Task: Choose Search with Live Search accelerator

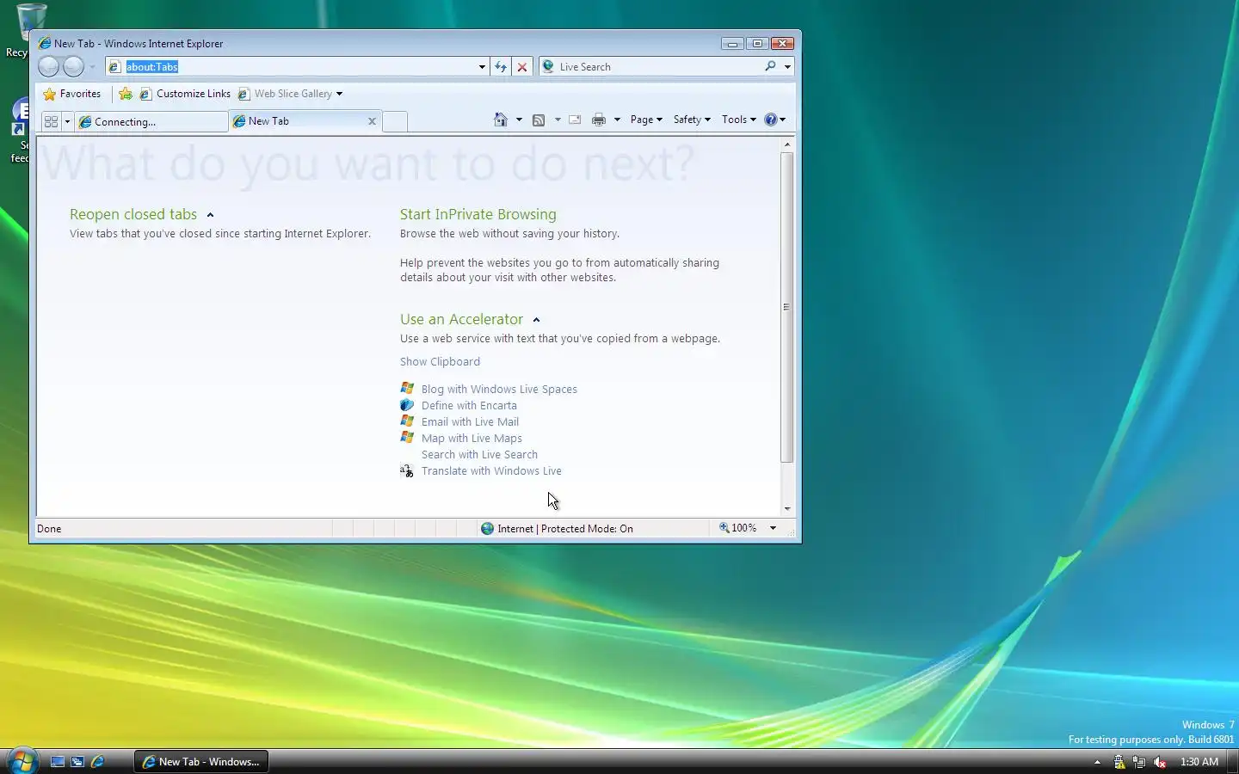Action: 479,455
